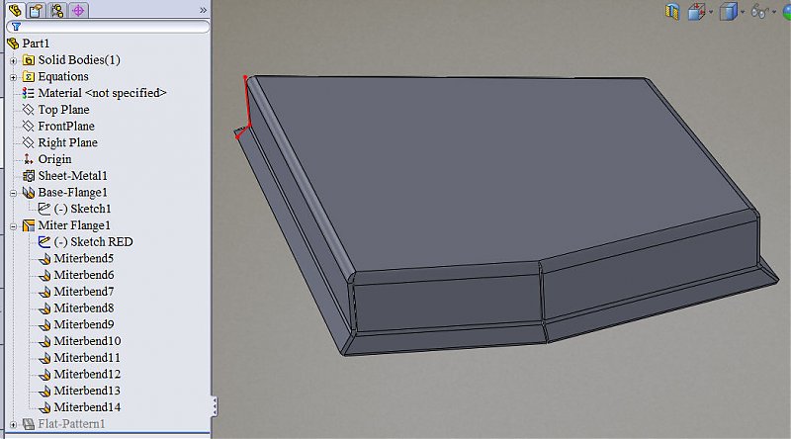Click the Part1 label in the tree
791x439 pixels.
coord(36,44)
